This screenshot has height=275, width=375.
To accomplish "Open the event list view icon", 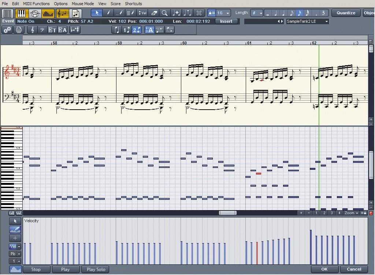I will pos(7,13).
